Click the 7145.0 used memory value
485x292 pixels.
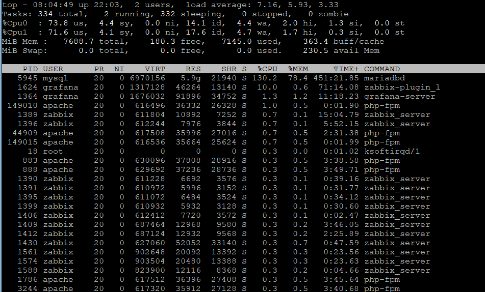tap(237, 42)
